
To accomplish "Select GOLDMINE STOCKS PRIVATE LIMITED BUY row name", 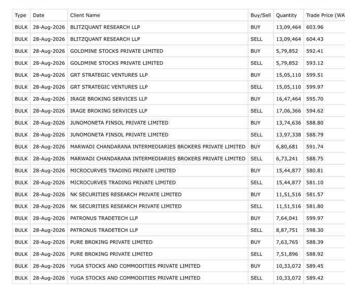I will (117, 51).
